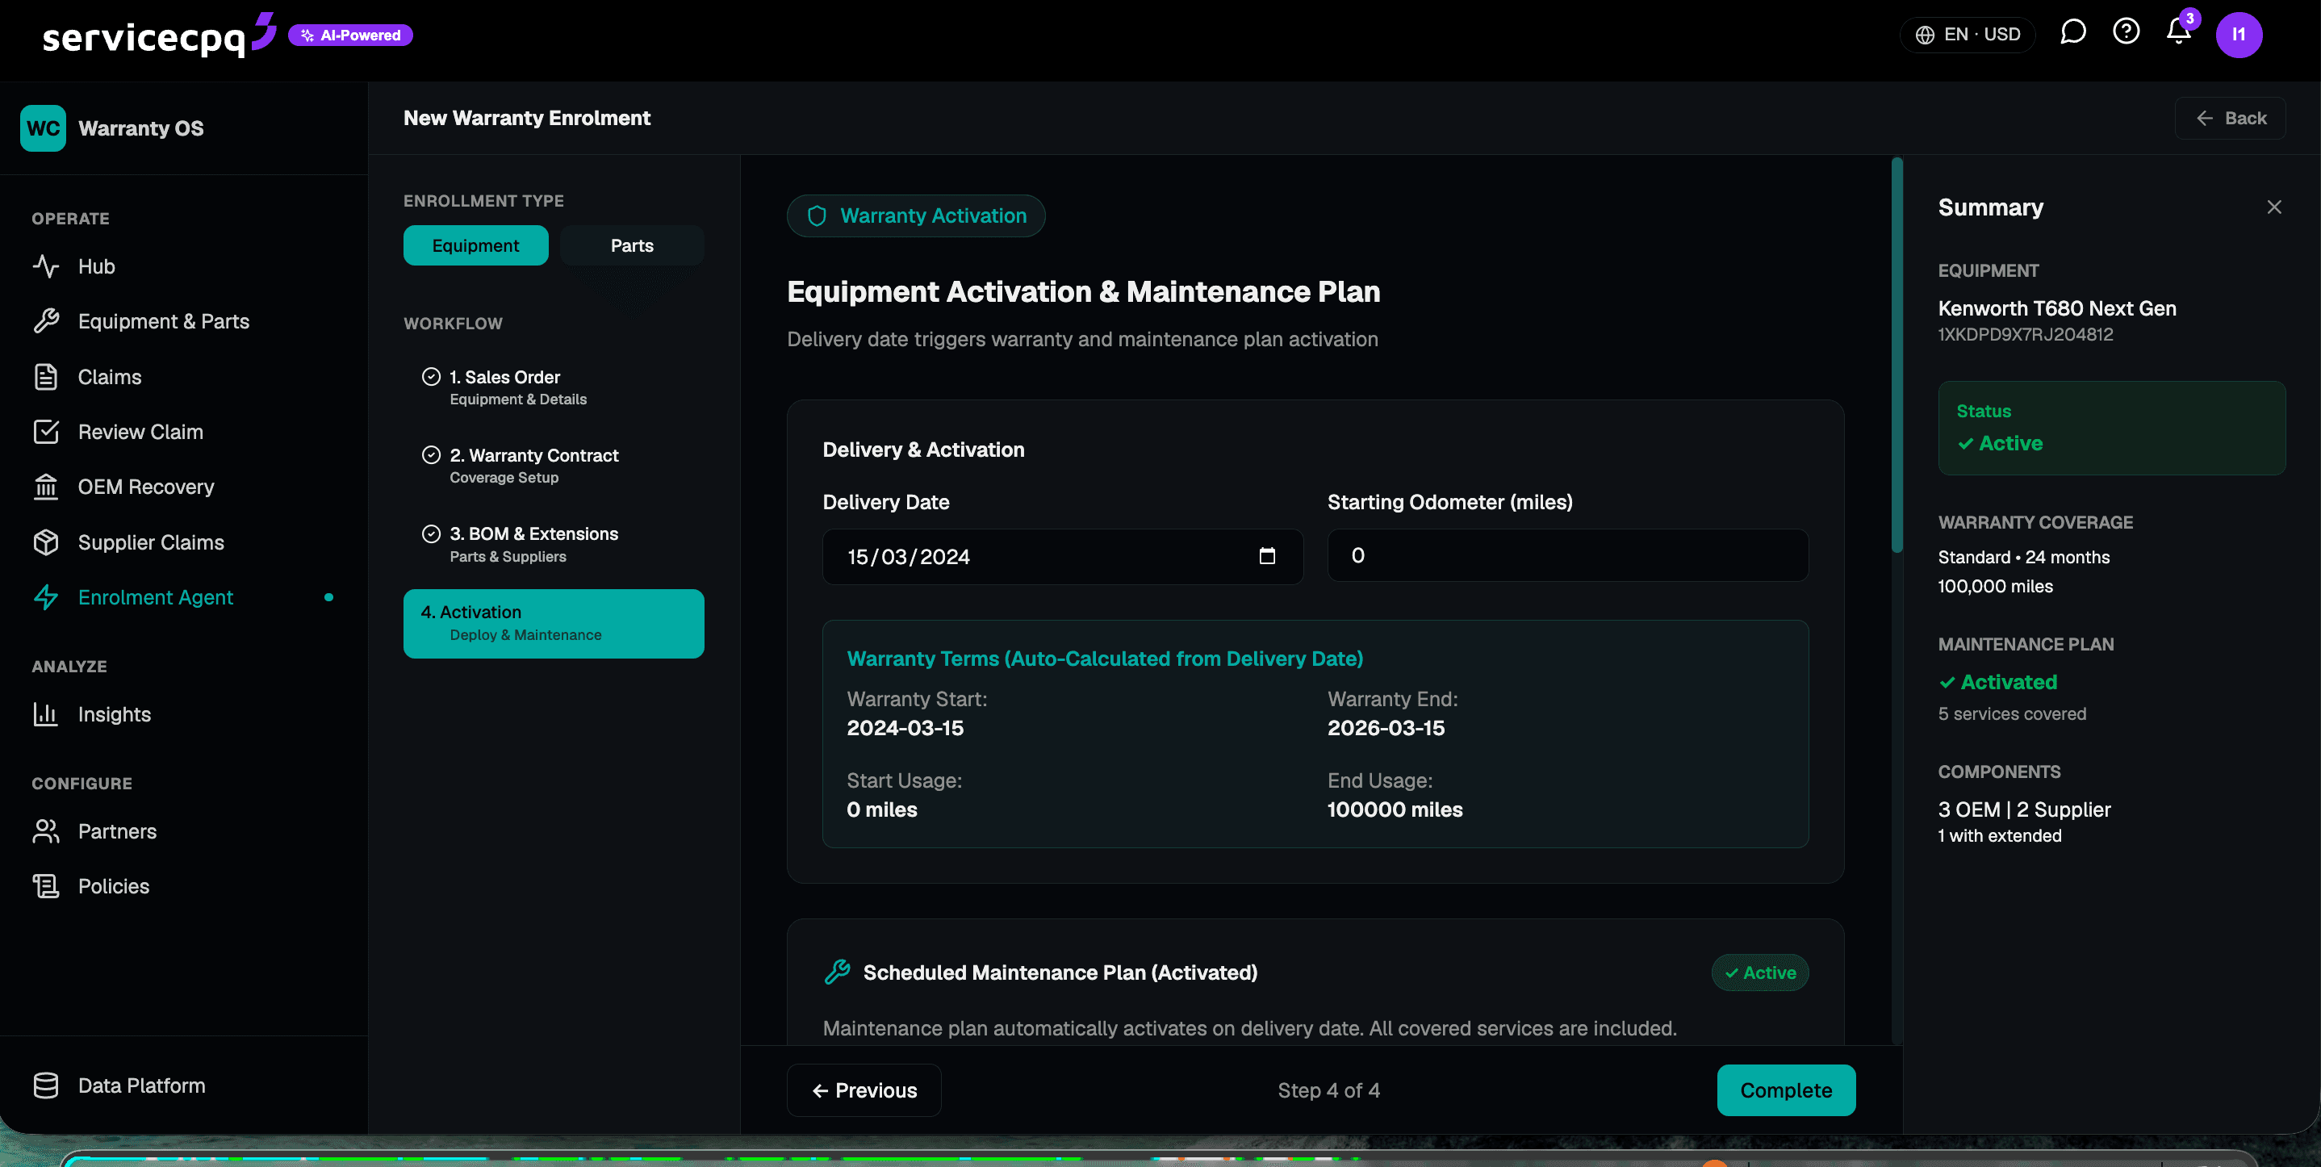Go to step 2. Warranty Contract

click(554, 466)
